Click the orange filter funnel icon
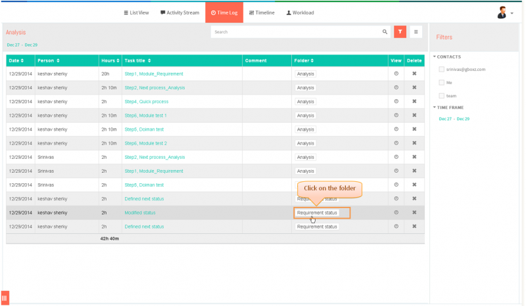Viewport: 526px width, 306px height. pos(400,32)
